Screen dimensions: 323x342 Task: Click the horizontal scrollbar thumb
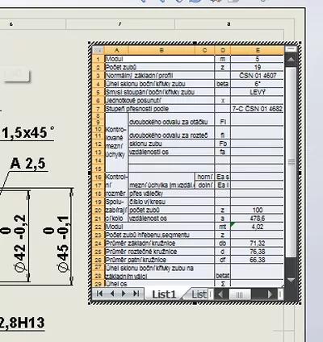(240, 294)
